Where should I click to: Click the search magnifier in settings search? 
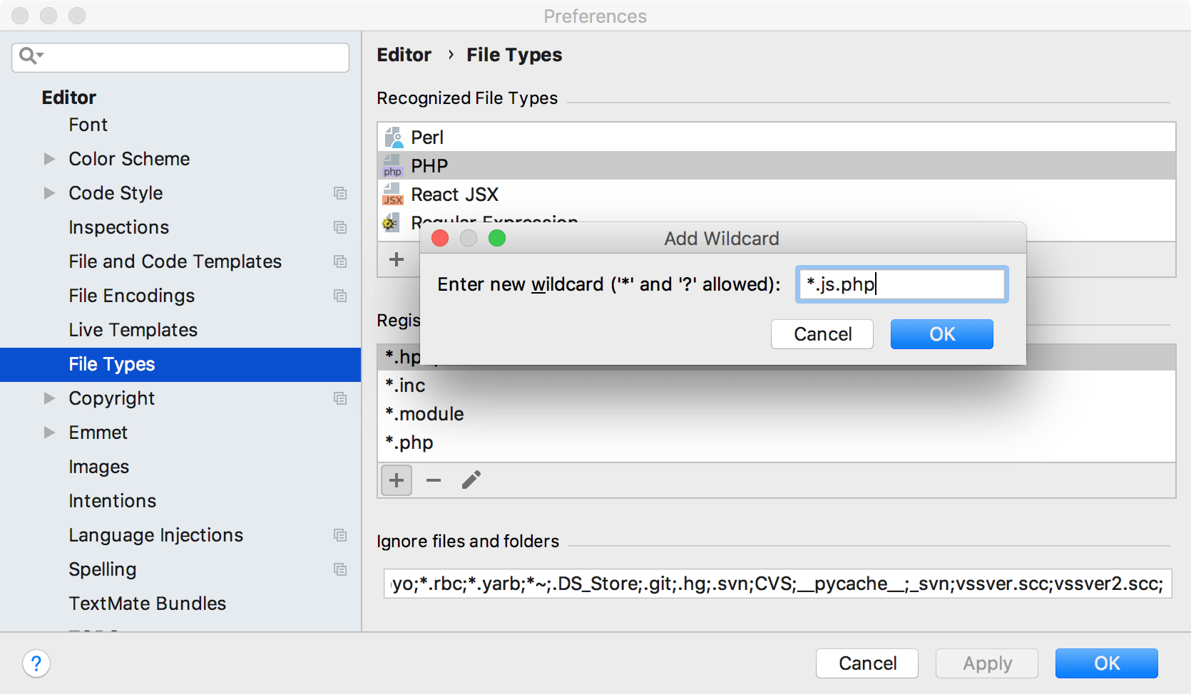[28, 55]
